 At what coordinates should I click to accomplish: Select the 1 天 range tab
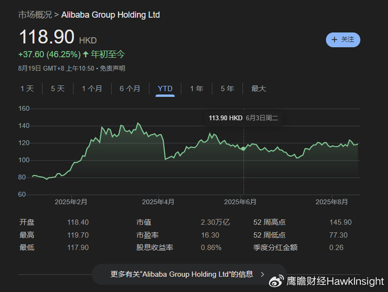point(27,89)
